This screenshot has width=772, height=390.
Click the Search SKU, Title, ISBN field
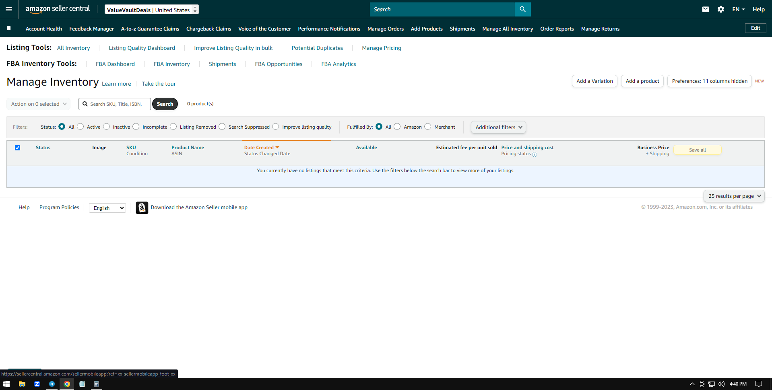[x=115, y=104]
